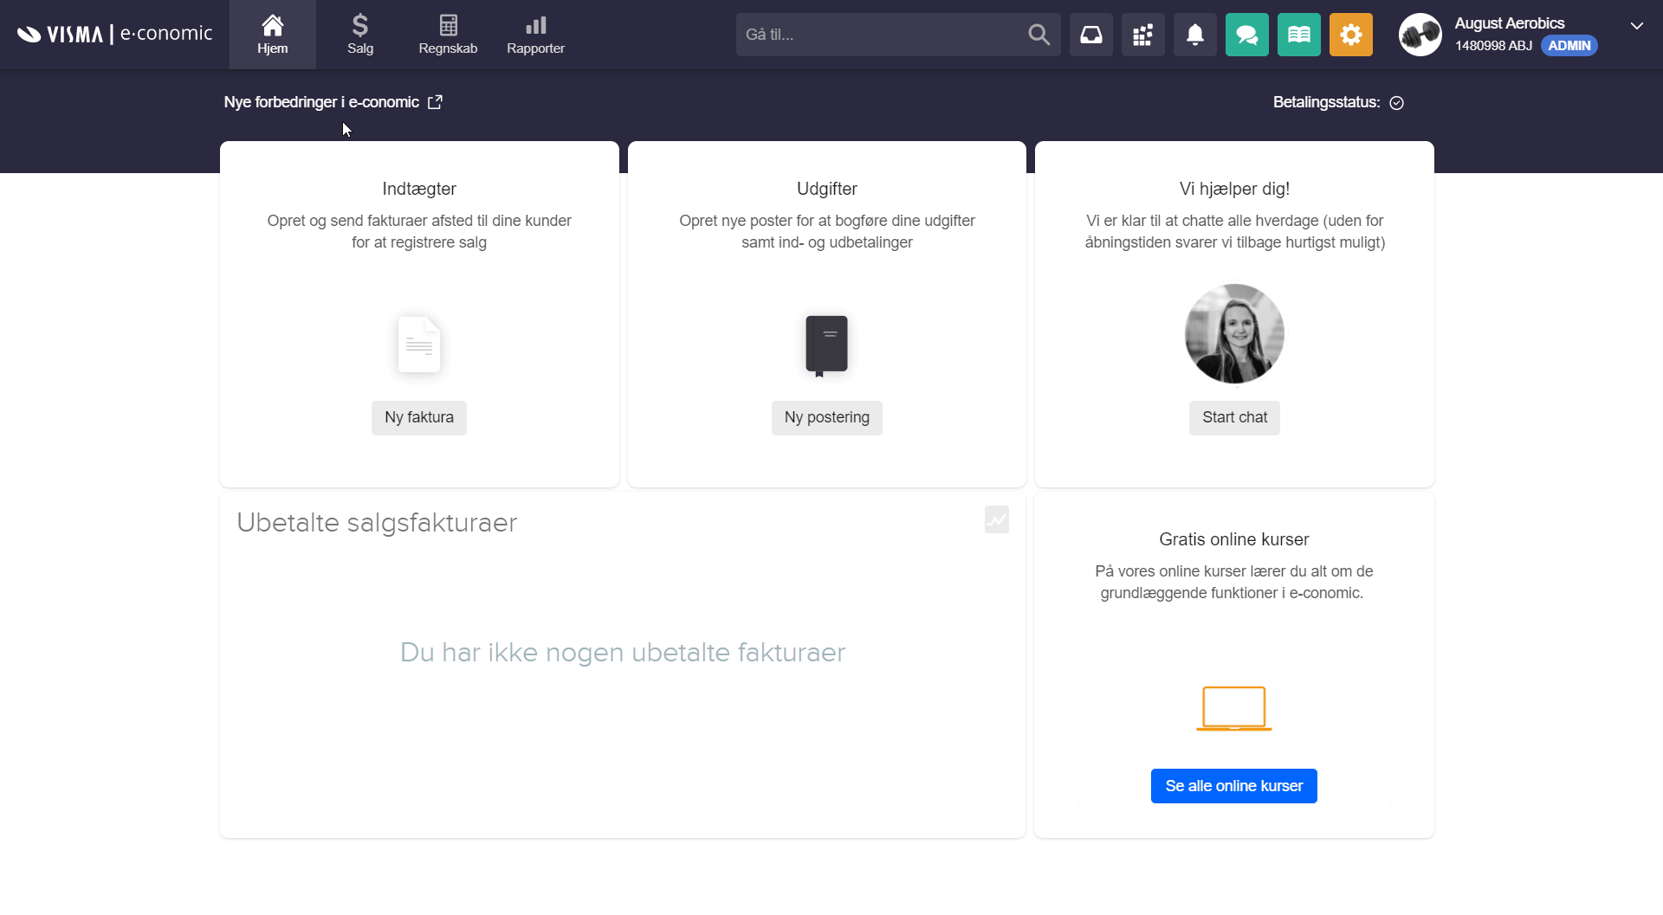1663x915 pixels.
Task: Open the green chat bubbles icon
Action: pyautogui.click(x=1246, y=35)
